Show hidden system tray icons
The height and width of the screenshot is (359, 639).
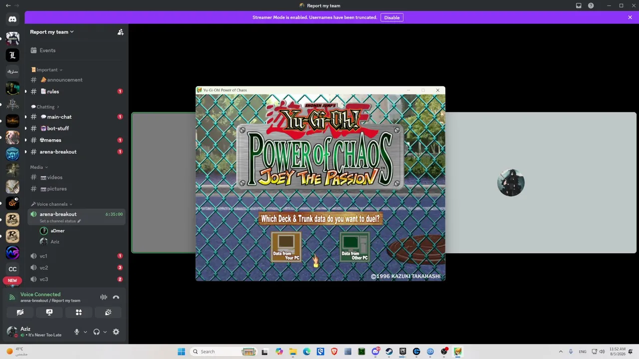[561, 352]
